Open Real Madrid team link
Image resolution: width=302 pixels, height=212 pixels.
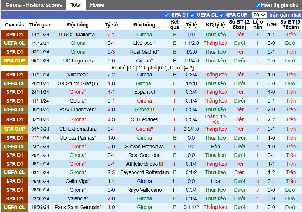[x=144, y=52]
